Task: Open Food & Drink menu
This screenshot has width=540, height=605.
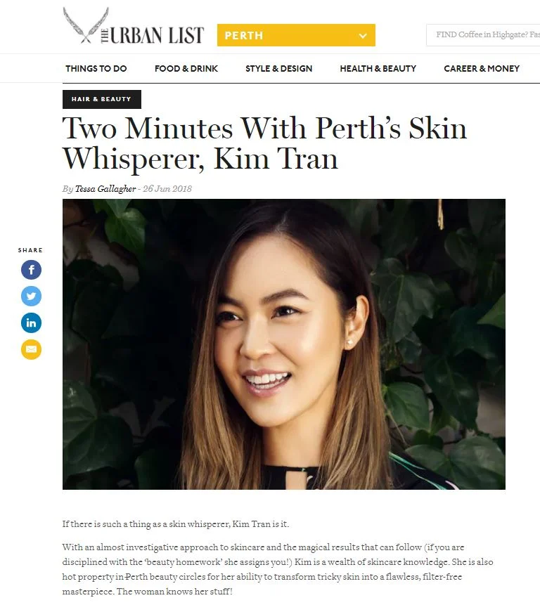Action: pos(186,69)
